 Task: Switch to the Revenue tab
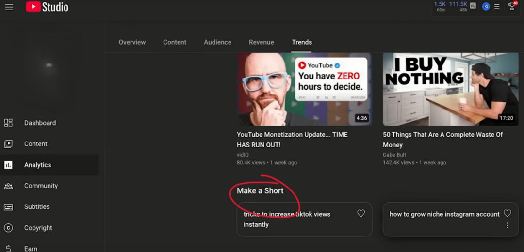(x=261, y=42)
